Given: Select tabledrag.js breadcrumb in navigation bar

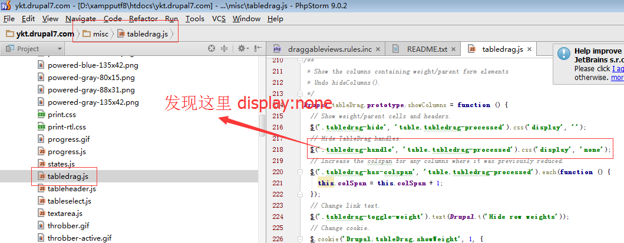Looking at the screenshot, I should (143, 34).
